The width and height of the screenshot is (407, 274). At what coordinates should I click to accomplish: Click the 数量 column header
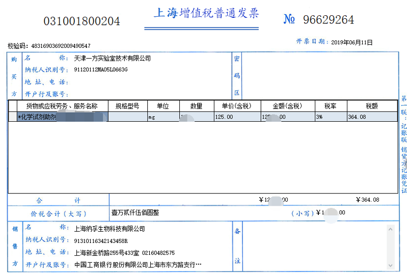196,106
